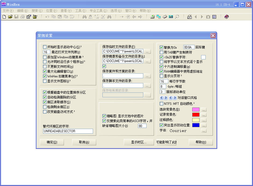Click the hollow left Back arrow icon
This screenshot has height=186, width=253.
pos(134,17)
